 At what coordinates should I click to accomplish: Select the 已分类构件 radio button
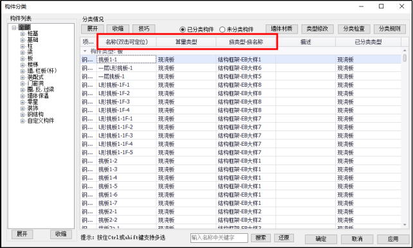[x=183, y=30]
